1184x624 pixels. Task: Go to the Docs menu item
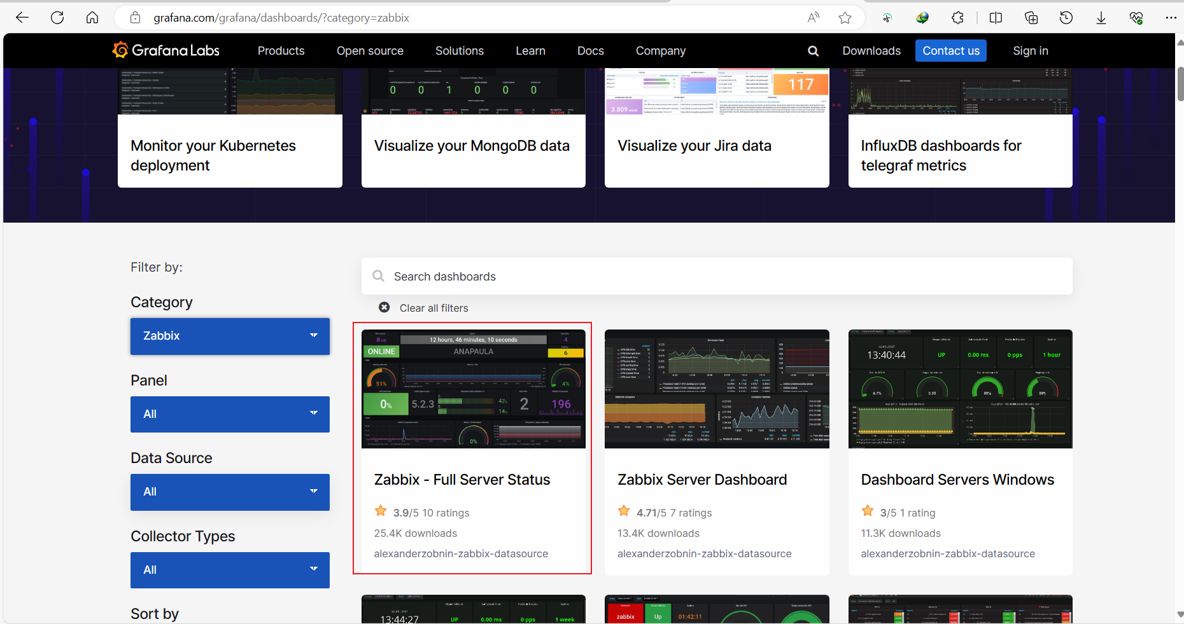pyautogui.click(x=591, y=51)
